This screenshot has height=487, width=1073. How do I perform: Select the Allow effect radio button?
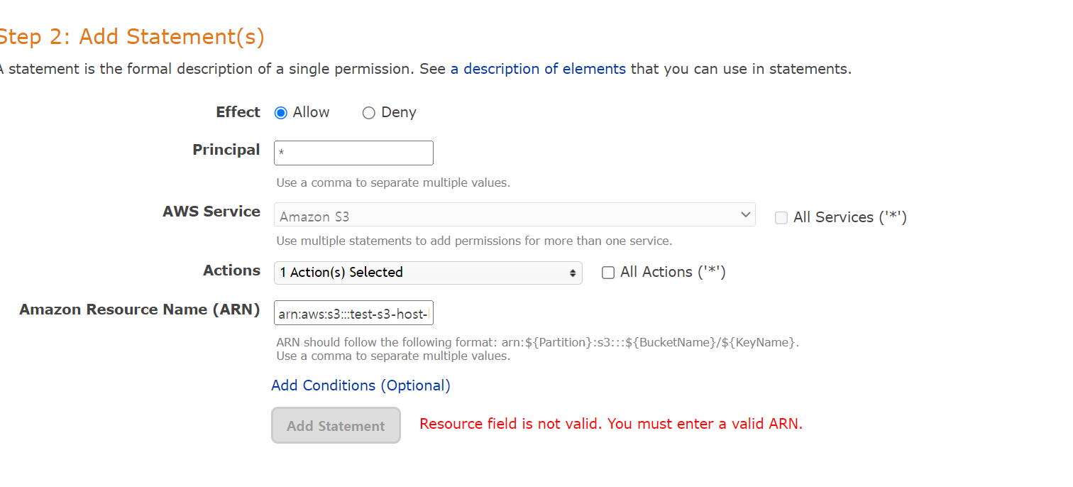pos(280,113)
